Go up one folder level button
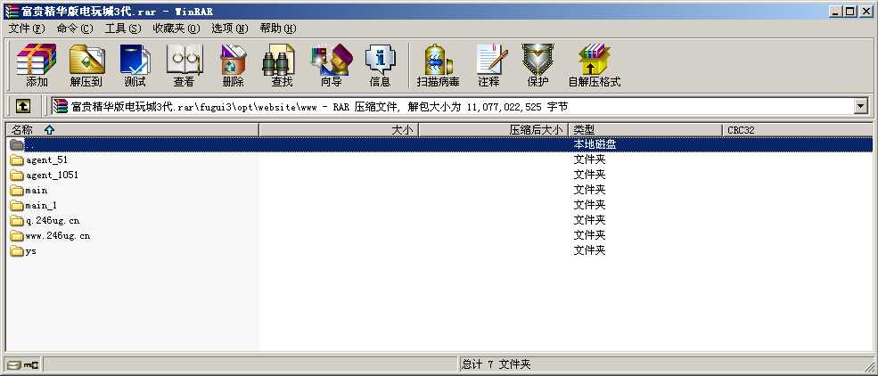 click(22, 106)
